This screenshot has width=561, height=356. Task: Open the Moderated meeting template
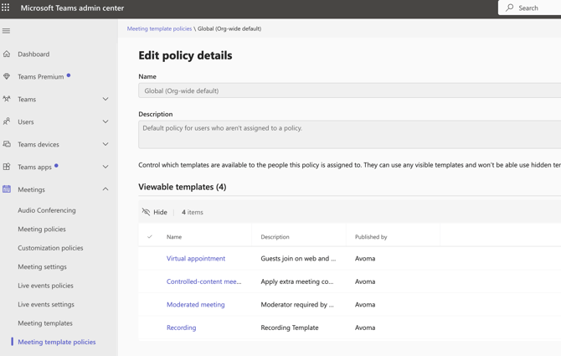(196, 304)
